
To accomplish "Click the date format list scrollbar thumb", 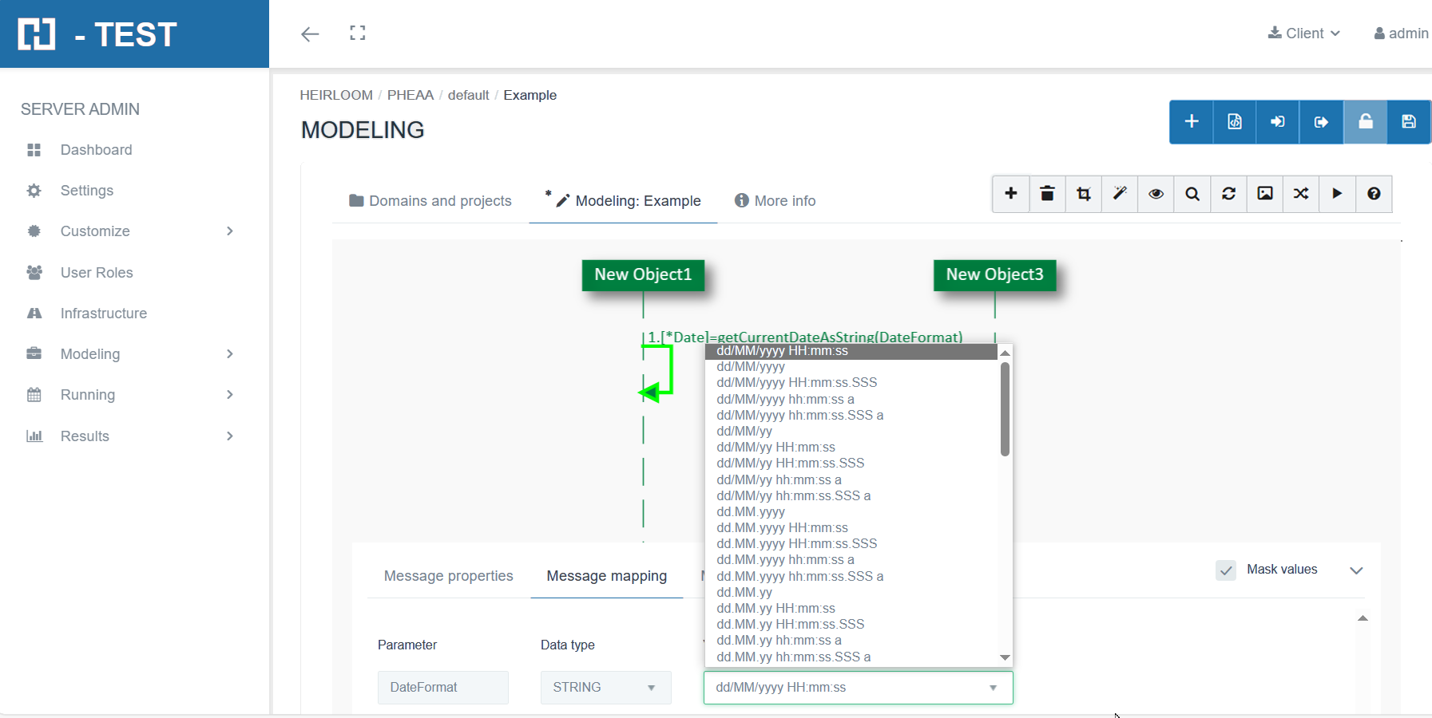I will tap(1005, 409).
